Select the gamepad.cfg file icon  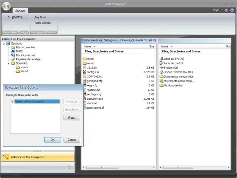(84, 81)
